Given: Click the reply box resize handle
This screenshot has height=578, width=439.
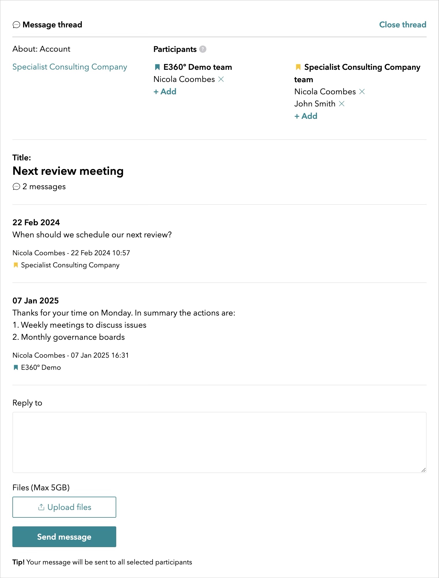Looking at the screenshot, I should coord(423,470).
